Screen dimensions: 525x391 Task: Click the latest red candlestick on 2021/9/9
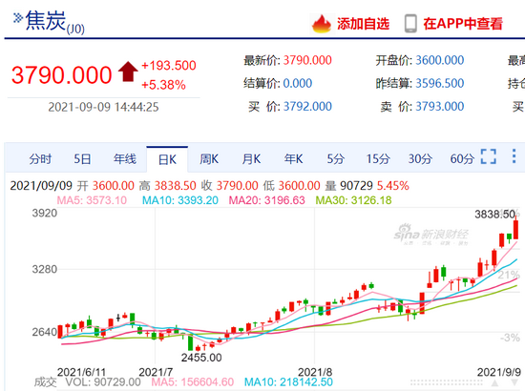point(516,228)
